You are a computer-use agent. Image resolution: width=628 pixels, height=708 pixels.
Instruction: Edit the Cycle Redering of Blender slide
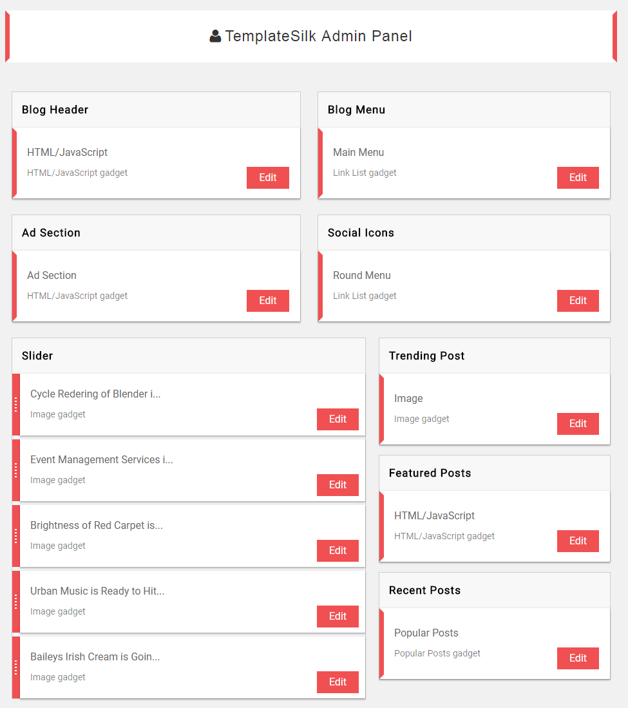338,419
